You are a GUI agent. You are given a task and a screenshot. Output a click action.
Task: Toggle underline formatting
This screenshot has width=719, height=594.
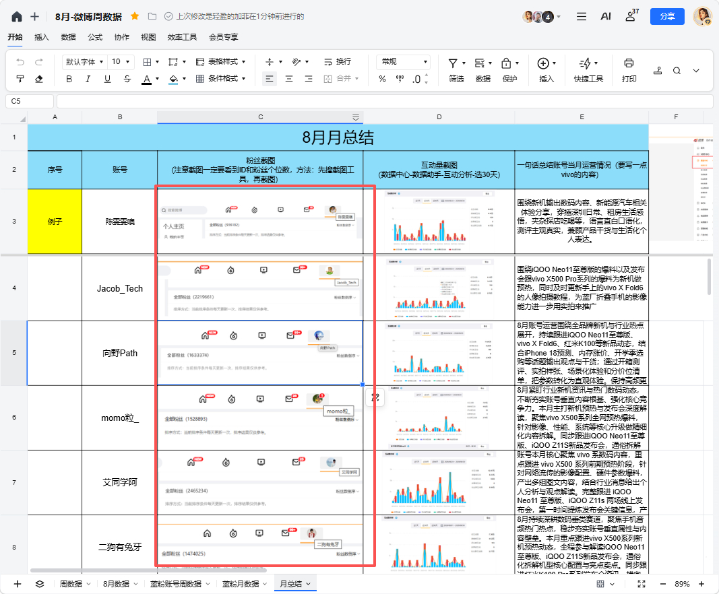pyautogui.click(x=107, y=79)
